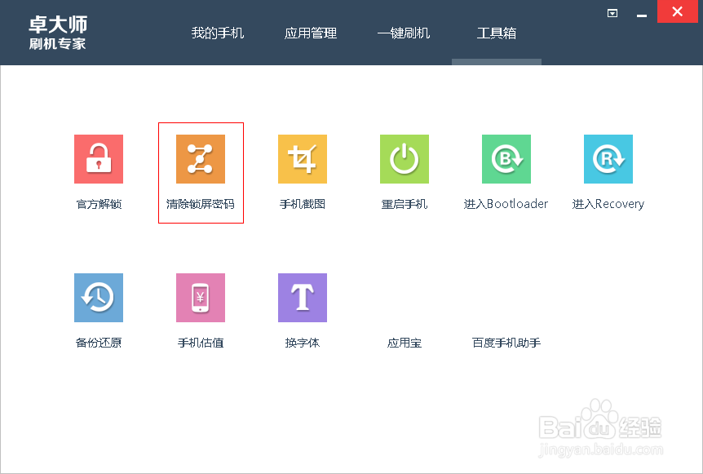Launch the 手机截图 screenshot tool
This screenshot has width=703, height=474.
point(302,158)
